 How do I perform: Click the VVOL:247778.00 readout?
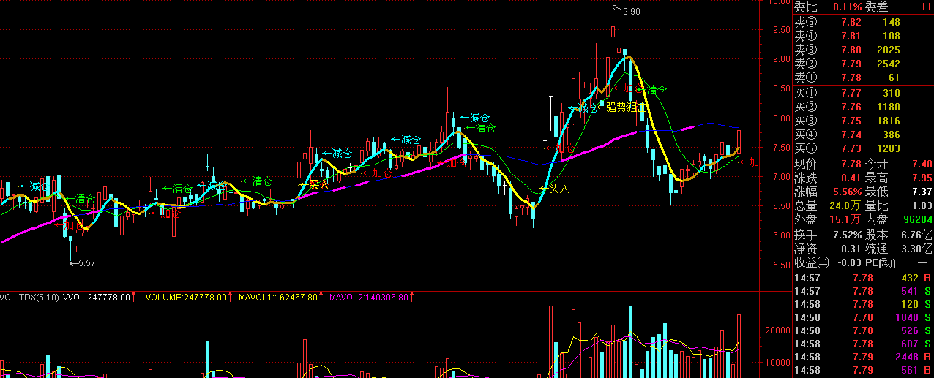97,298
